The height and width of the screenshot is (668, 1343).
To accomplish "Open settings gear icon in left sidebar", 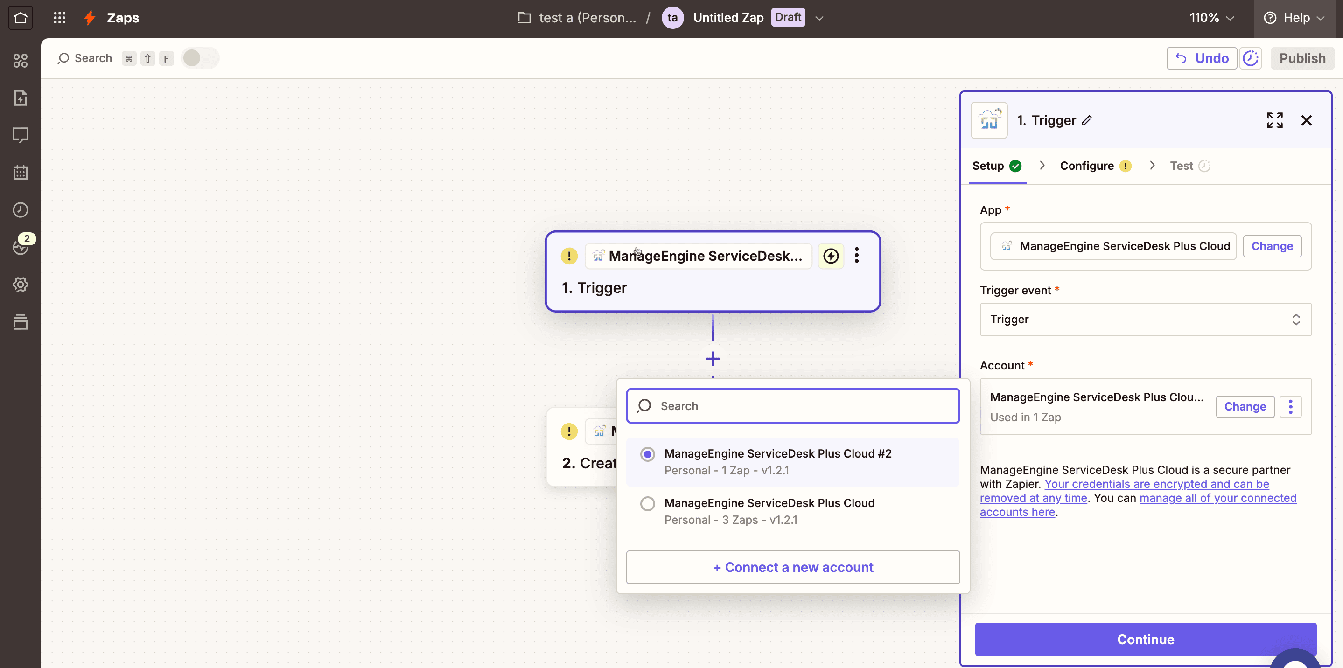I will pos(21,285).
